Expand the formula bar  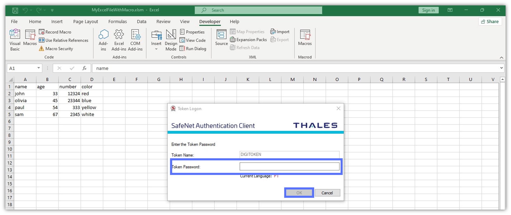click(x=501, y=68)
